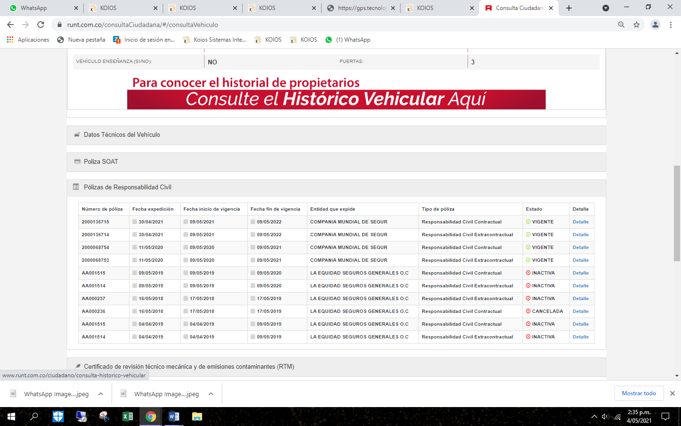The image size is (681, 426).
Task: Expand the Poliza SOAT section
Action: click(101, 162)
